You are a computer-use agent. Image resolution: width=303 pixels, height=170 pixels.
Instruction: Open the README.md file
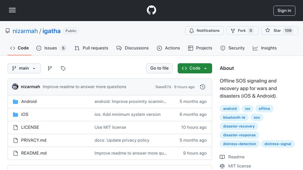pyautogui.click(x=34, y=153)
